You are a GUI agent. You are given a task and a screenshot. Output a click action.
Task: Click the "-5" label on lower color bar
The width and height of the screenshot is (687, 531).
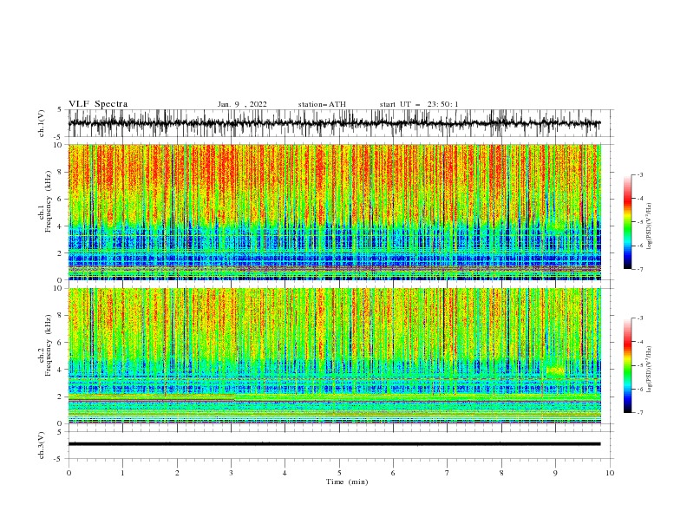point(640,365)
